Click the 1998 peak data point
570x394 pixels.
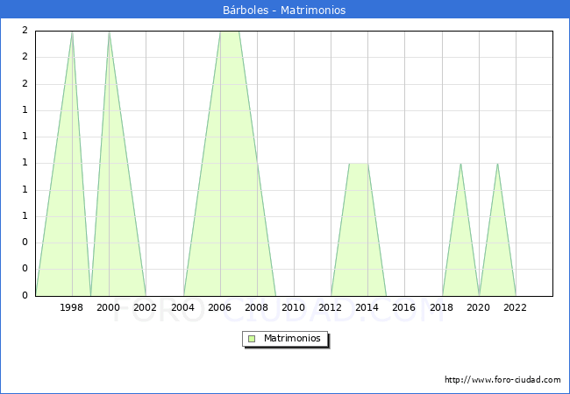(72, 32)
